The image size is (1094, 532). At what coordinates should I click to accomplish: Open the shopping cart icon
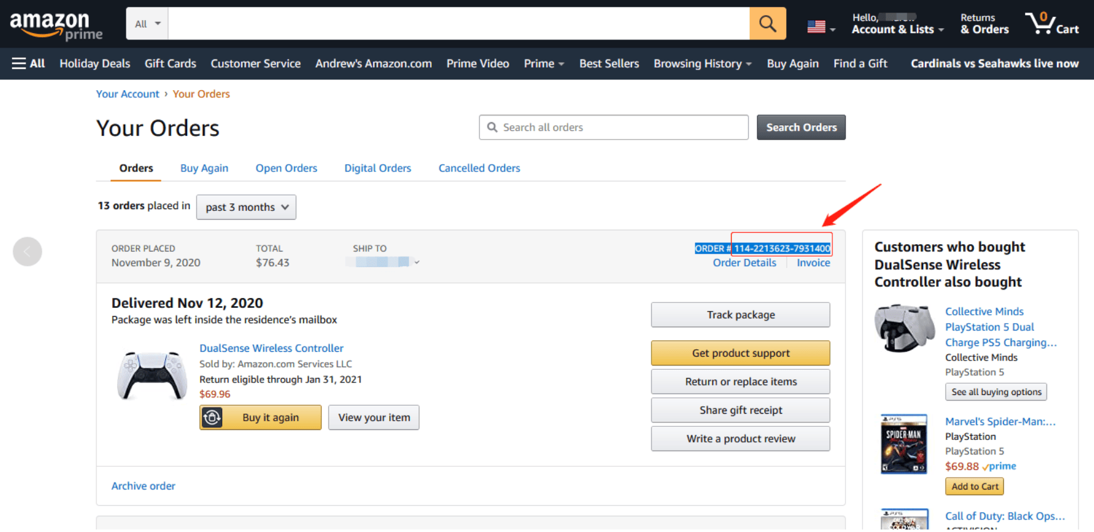click(x=1051, y=24)
